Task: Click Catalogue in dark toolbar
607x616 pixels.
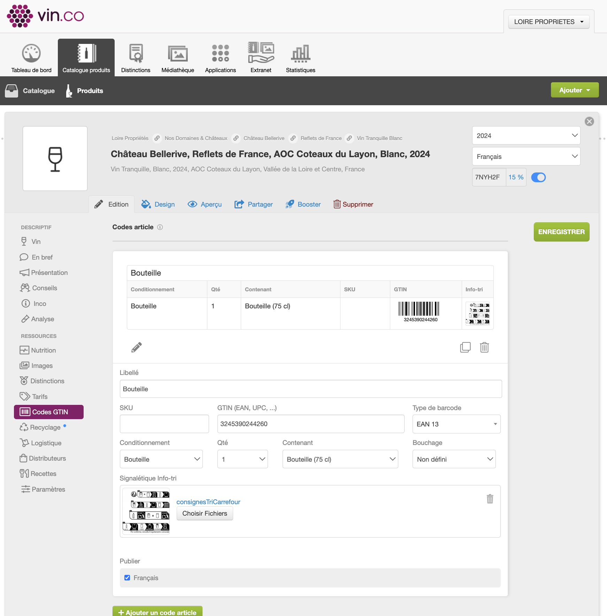Action: pyautogui.click(x=30, y=91)
